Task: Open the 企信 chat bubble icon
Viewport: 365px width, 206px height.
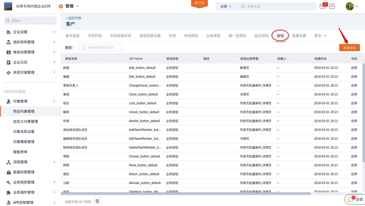Action: coord(351,199)
